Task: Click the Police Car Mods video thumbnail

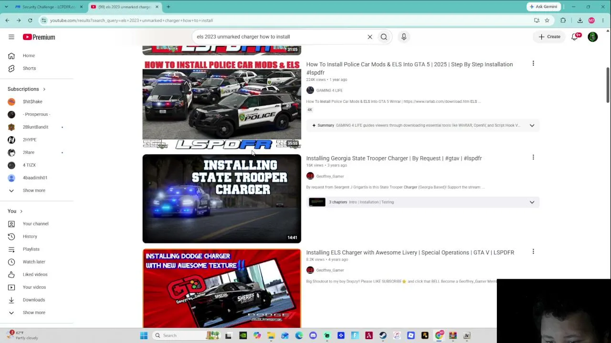Action: [x=221, y=105]
